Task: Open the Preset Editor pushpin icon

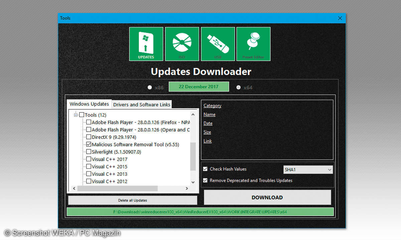Action: pyautogui.click(x=253, y=44)
